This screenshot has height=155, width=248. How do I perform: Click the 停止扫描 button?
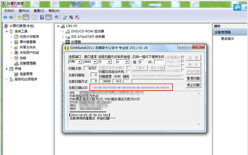193,85
